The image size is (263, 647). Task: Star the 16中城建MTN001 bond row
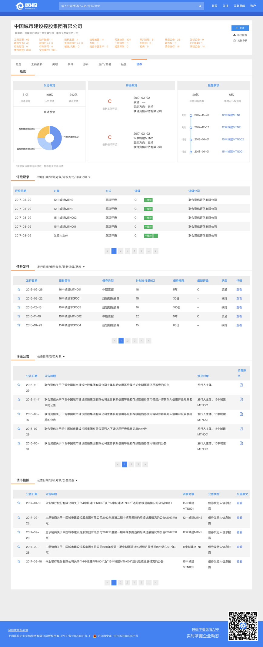19,289
